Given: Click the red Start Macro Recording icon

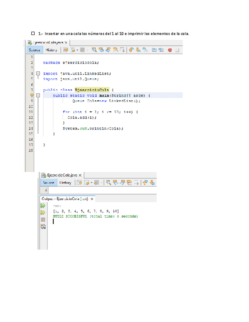Looking at the screenshot, I should coord(170,50).
